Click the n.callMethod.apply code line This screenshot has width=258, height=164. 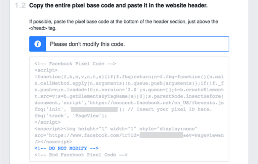pos(129,83)
